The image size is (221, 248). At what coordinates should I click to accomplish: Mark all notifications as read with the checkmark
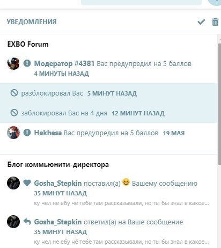[x=201, y=22]
